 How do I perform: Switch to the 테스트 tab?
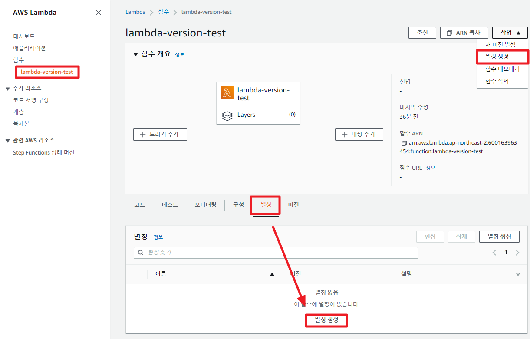click(170, 205)
